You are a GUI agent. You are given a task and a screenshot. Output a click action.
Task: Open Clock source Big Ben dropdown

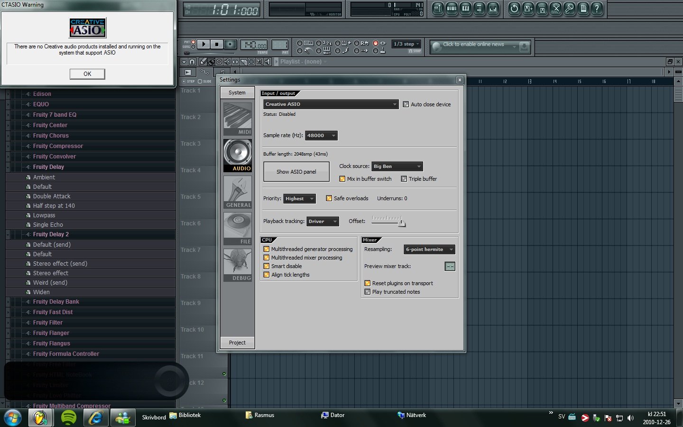tap(397, 167)
